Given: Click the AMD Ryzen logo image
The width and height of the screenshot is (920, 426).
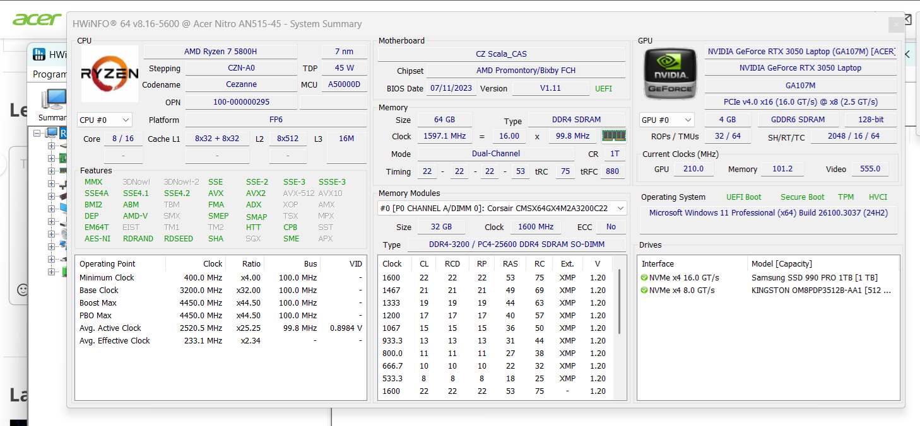Looking at the screenshot, I should tap(110, 74).
